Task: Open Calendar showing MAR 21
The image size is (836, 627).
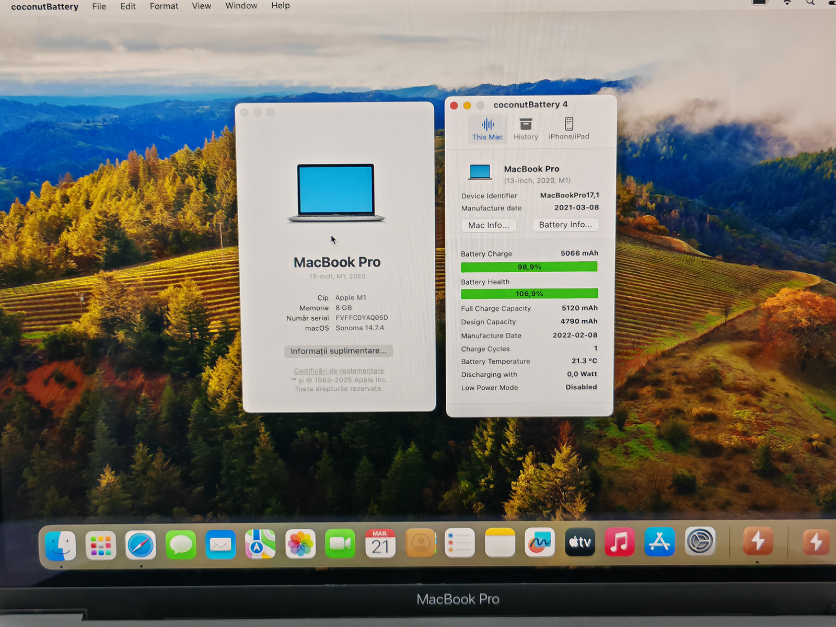Action: [380, 543]
